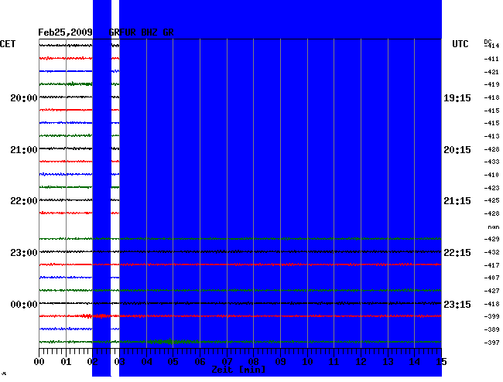Click minute tick label 07 on time axis
503x382 pixels.
227,362
